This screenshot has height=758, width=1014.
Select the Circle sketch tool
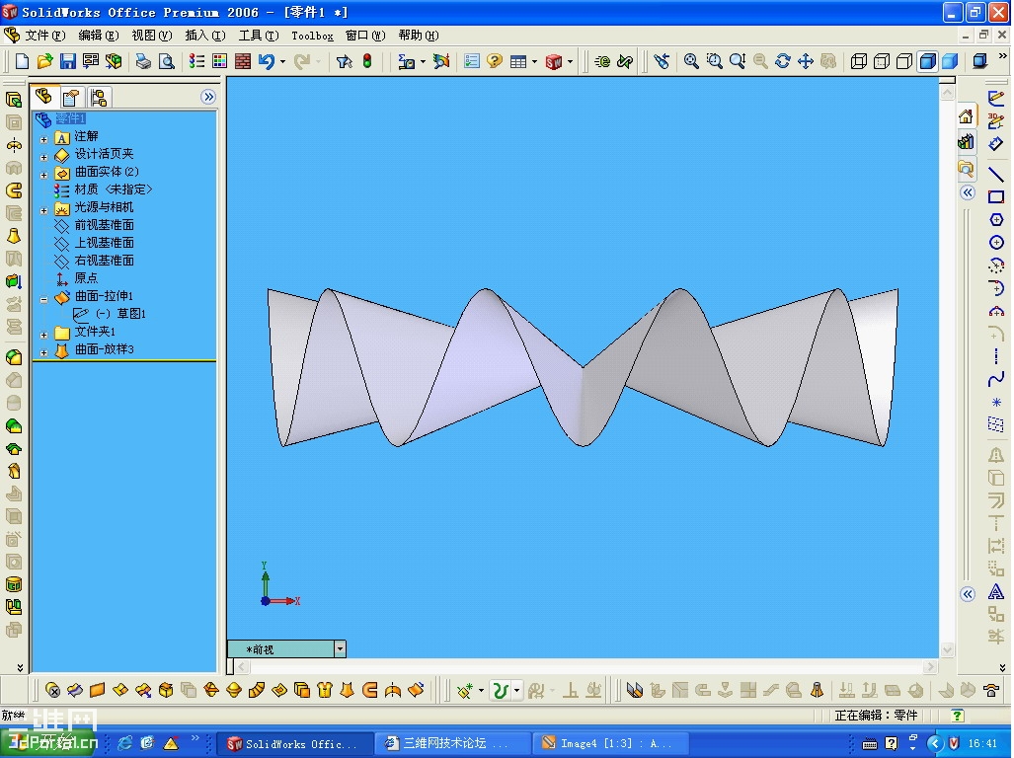[x=996, y=243]
